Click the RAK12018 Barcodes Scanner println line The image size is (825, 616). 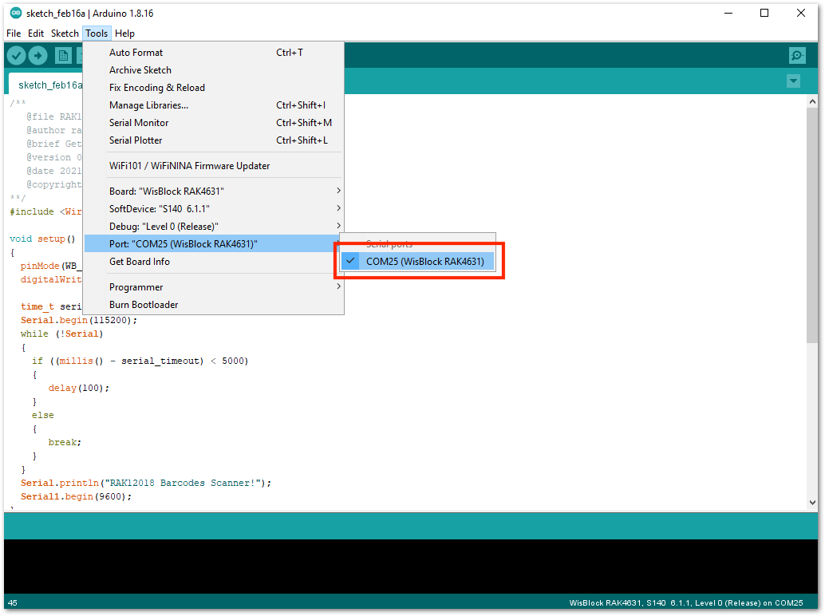click(x=146, y=483)
